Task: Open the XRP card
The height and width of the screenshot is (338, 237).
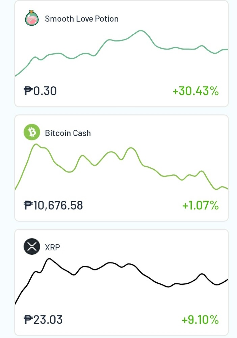Action: 122,282
